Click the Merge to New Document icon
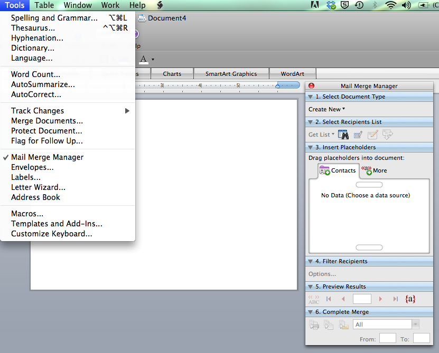The width and height of the screenshot is (439, 353). click(x=329, y=325)
